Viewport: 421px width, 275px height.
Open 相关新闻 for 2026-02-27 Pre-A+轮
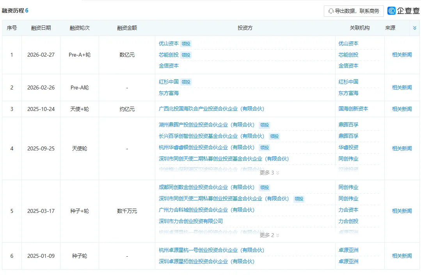pos(401,55)
